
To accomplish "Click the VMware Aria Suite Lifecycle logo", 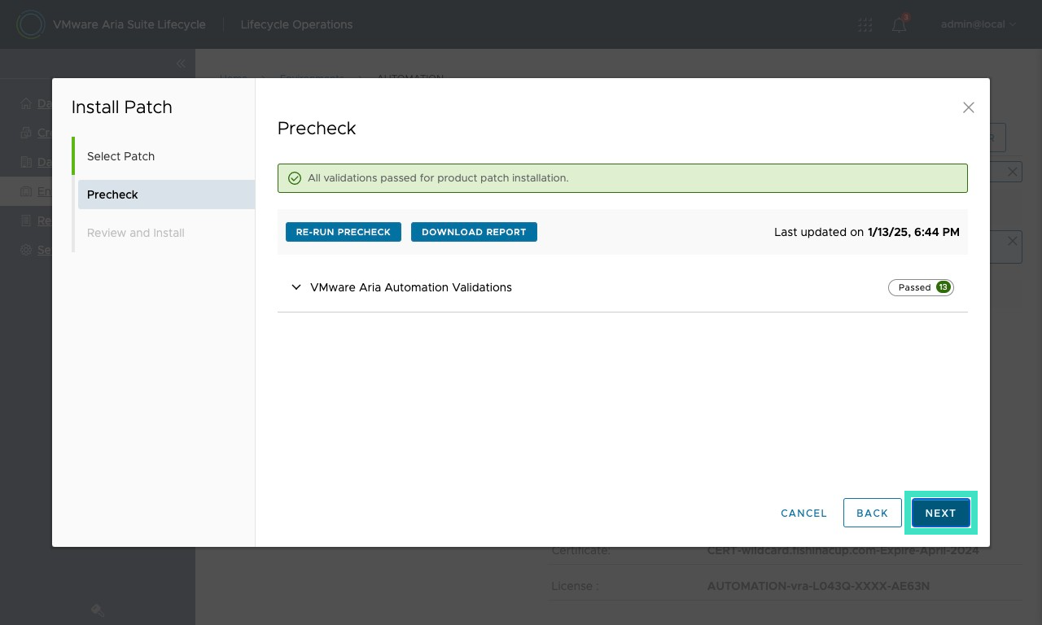I will pos(30,24).
